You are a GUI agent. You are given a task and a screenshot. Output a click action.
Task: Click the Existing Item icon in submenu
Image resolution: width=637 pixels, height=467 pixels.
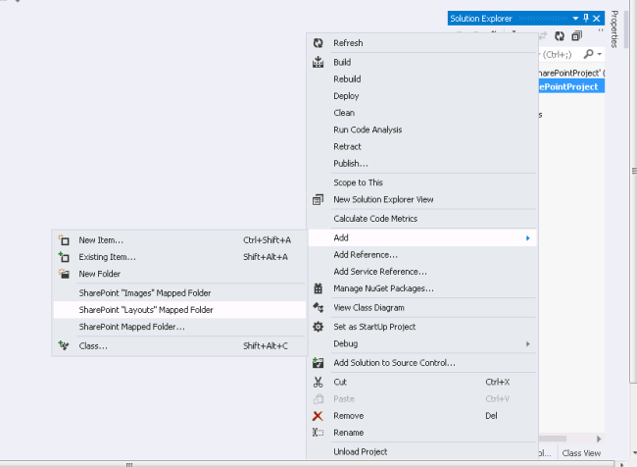point(64,257)
